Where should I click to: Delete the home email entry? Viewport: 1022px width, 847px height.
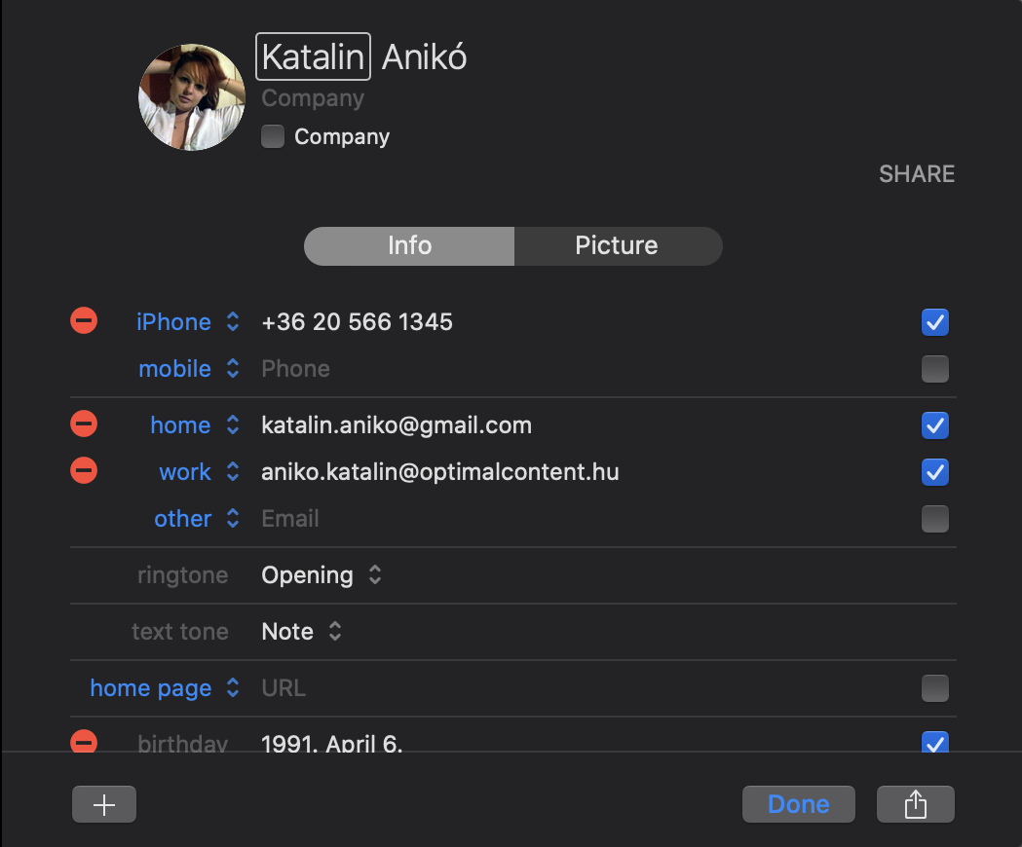click(x=84, y=423)
